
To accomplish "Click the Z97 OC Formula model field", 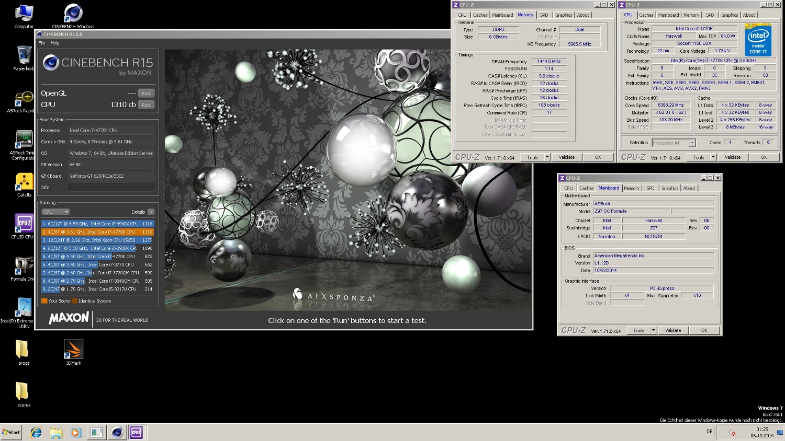I will pos(631,212).
